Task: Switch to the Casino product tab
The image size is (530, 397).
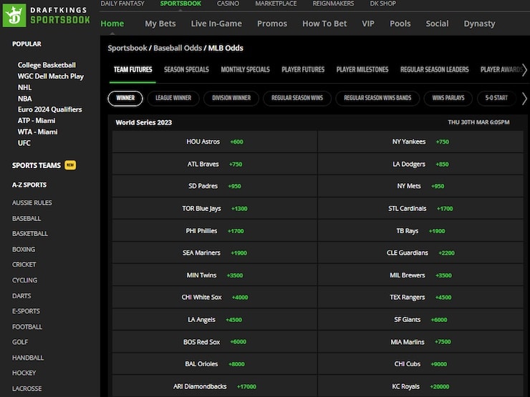Action: (x=228, y=4)
